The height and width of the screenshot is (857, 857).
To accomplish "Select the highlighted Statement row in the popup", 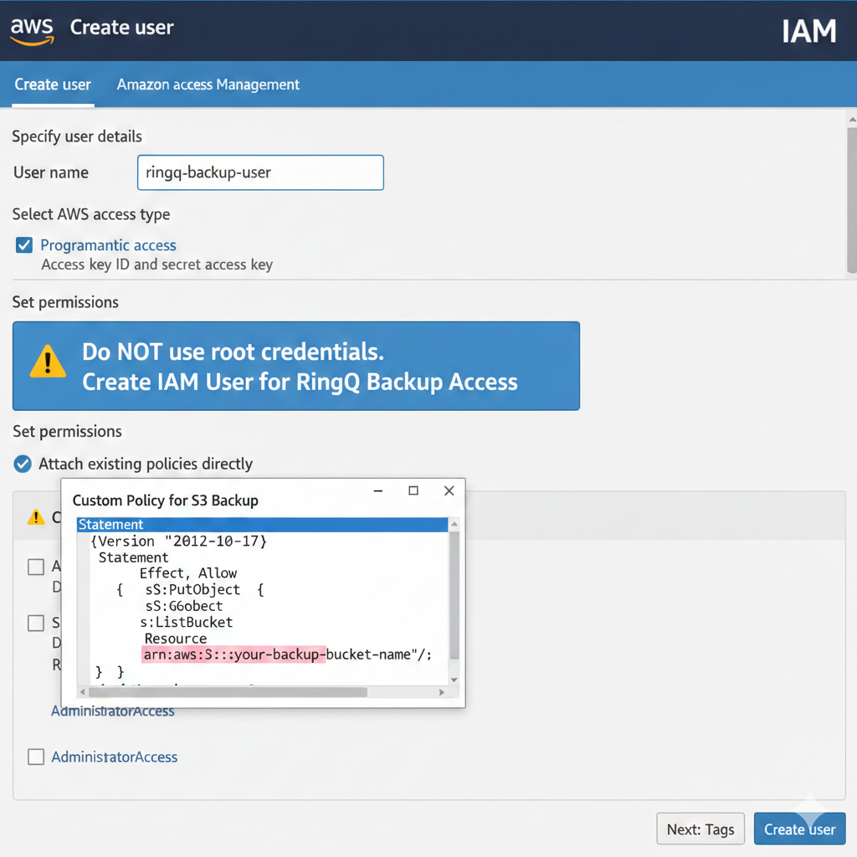I will point(251,525).
